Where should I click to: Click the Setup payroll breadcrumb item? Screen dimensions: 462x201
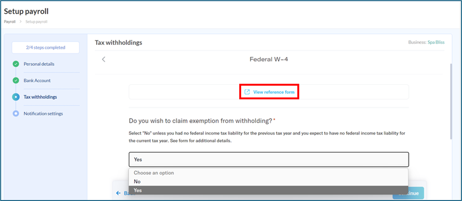(36, 21)
